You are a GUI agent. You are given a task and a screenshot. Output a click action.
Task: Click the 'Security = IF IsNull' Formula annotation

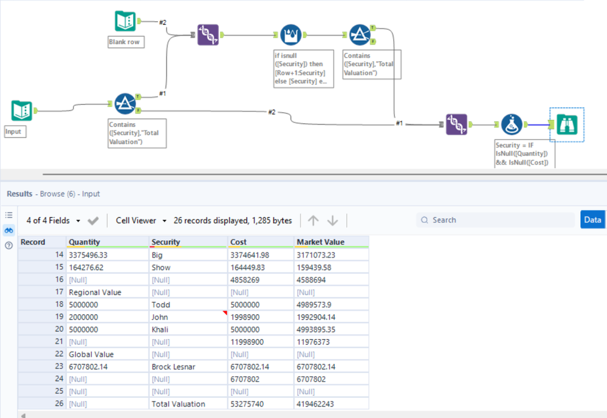pos(524,154)
